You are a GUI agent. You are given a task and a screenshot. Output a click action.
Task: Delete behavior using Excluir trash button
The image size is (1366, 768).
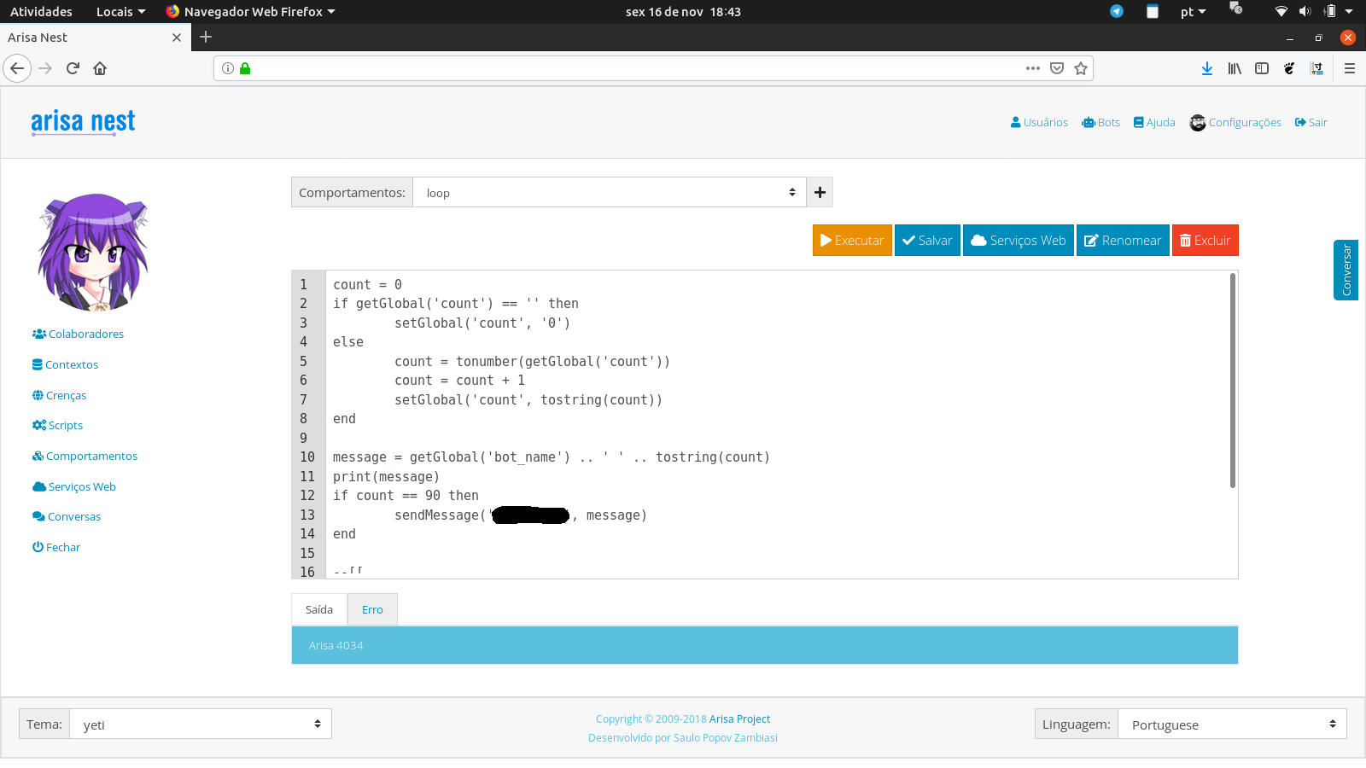click(x=1205, y=241)
